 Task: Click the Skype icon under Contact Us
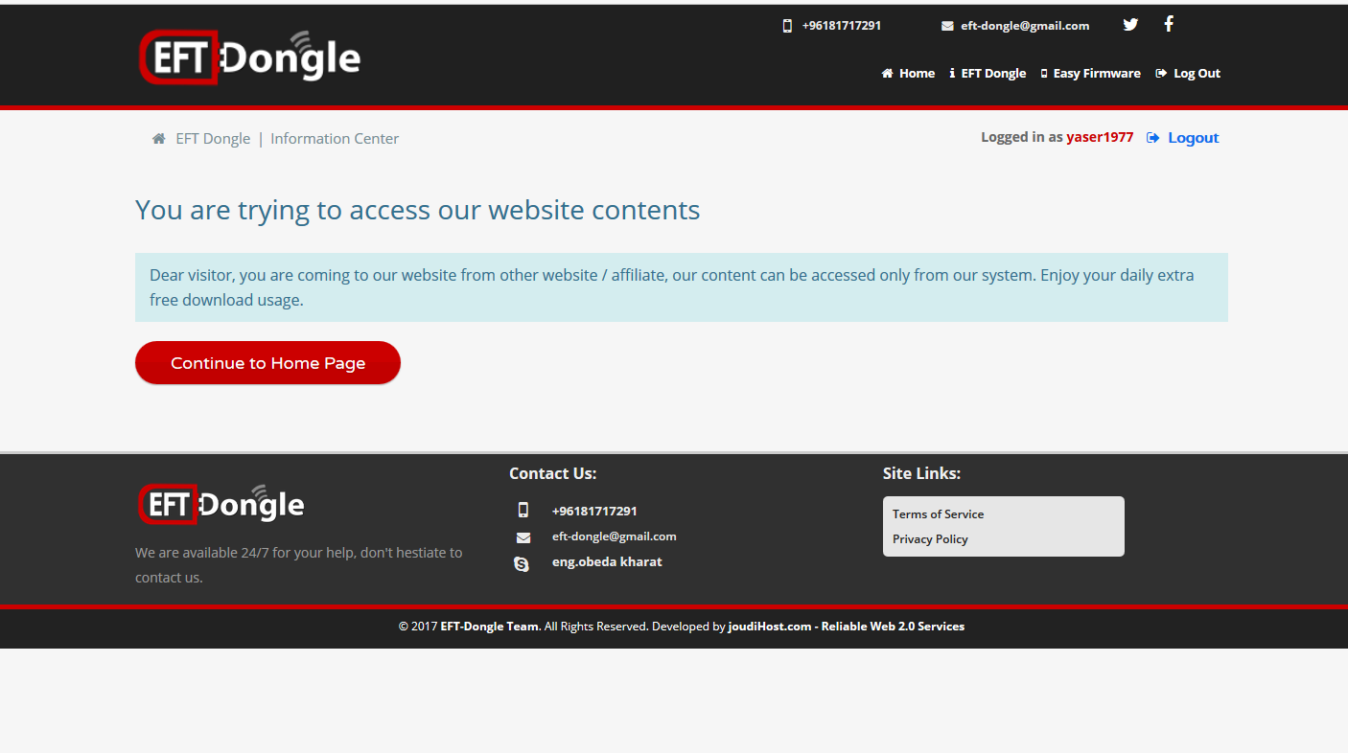(522, 564)
